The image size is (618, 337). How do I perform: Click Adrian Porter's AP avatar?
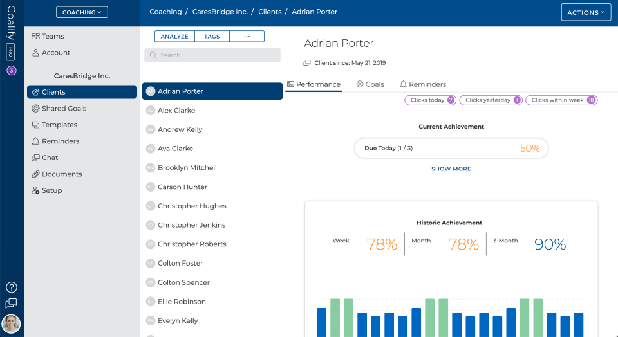pyautogui.click(x=151, y=91)
